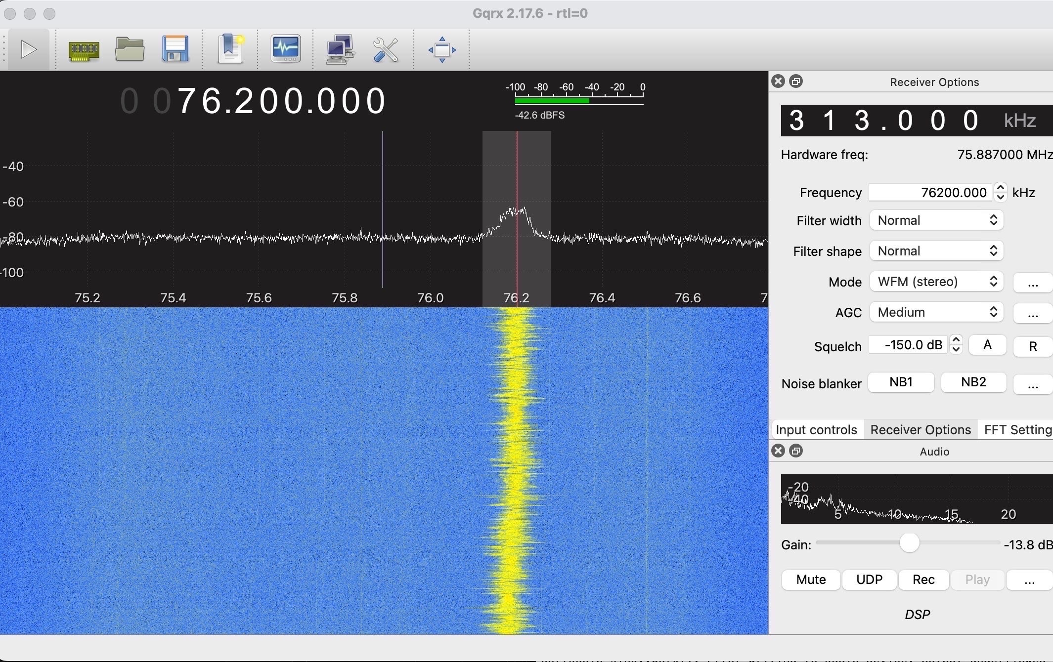Click the save settings floppy icon

pos(175,49)
